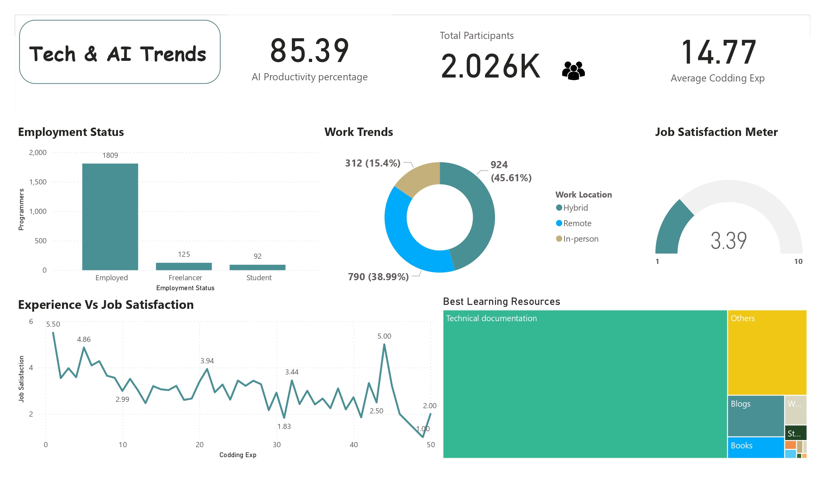825x477 pixels.
Task: Click the Remote legend text
Action: pyautogui.click(x=577, y=223)
